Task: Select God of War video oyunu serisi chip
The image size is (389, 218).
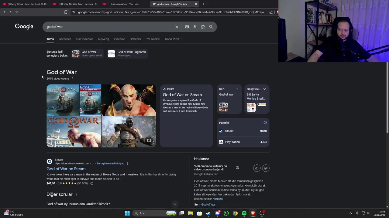Action: click(x=87, y=54)
